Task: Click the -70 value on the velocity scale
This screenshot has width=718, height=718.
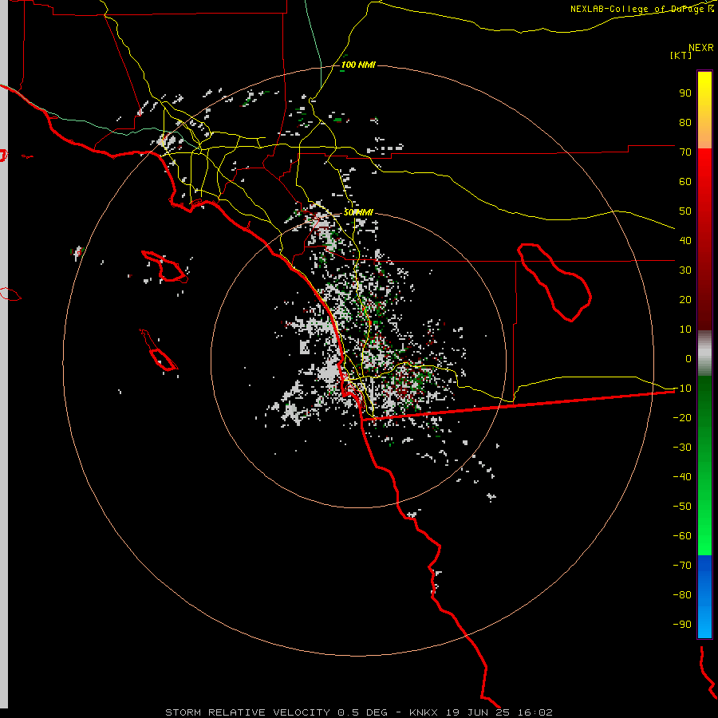Action: (682, 566)
